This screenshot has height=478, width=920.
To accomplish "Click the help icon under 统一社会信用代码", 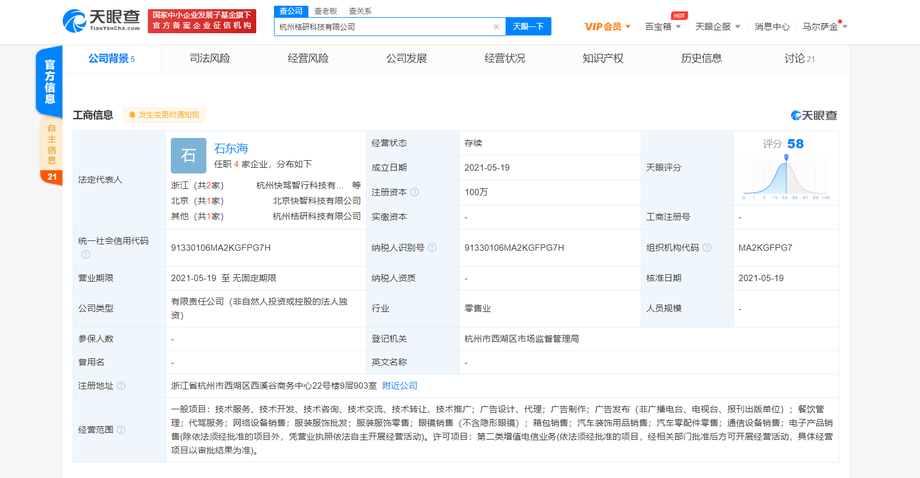I will pyautogui.click(x=85, y=254).
